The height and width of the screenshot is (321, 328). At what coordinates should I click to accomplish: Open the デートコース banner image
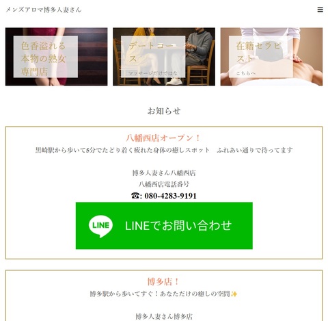coord(164,57)
